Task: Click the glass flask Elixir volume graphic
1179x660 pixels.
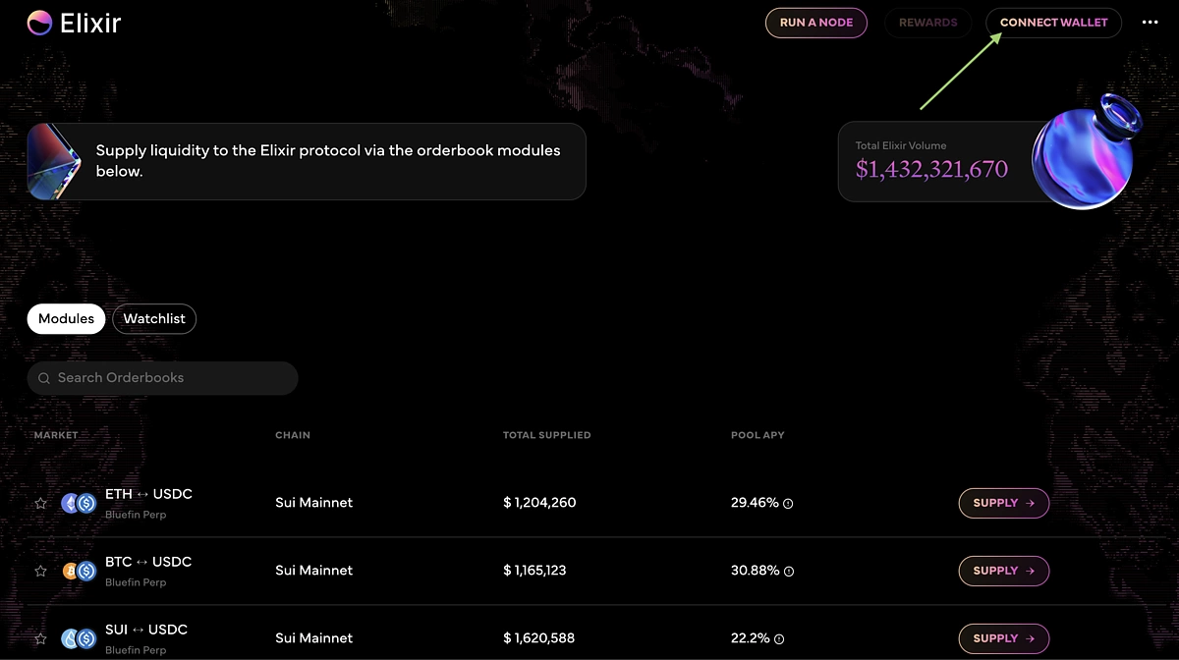Action: click(x=1086, y=149)
